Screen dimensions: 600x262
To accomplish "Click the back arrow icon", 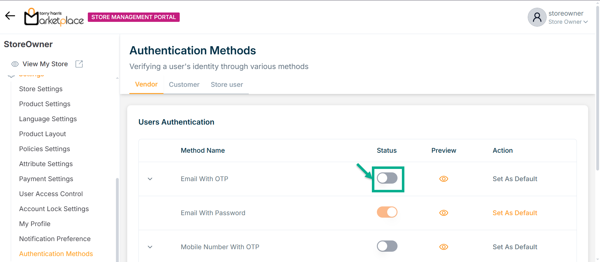I will tap(10, 16).
